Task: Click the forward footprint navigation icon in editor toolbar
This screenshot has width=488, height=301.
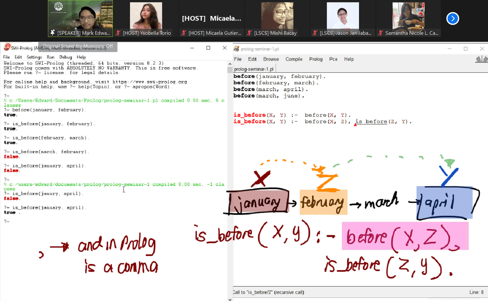Action: (485, 59)
